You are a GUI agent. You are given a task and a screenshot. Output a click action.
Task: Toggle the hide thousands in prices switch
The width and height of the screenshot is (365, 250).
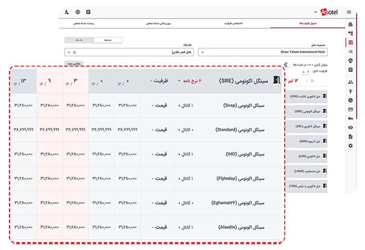click(287, 65)
